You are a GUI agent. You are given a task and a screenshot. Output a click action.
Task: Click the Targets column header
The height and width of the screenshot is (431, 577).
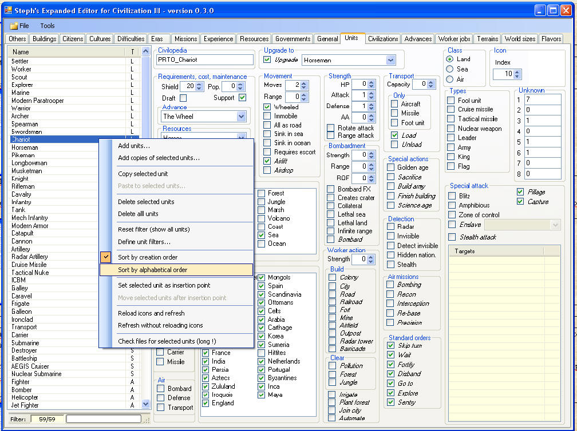point(496,252)
